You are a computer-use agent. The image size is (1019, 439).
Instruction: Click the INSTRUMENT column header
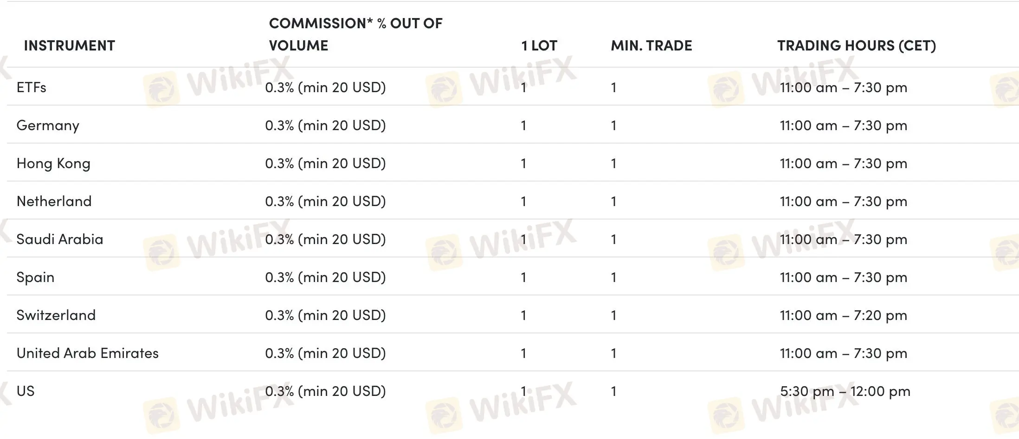pyautogui.click(x=70, y=45)
